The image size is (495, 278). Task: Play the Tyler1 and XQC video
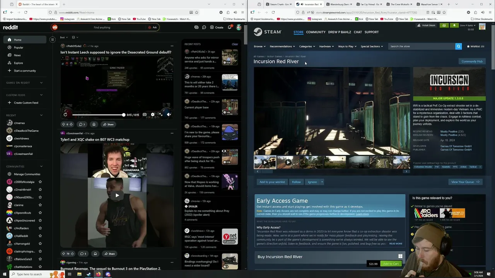click(x=117, y=195)
